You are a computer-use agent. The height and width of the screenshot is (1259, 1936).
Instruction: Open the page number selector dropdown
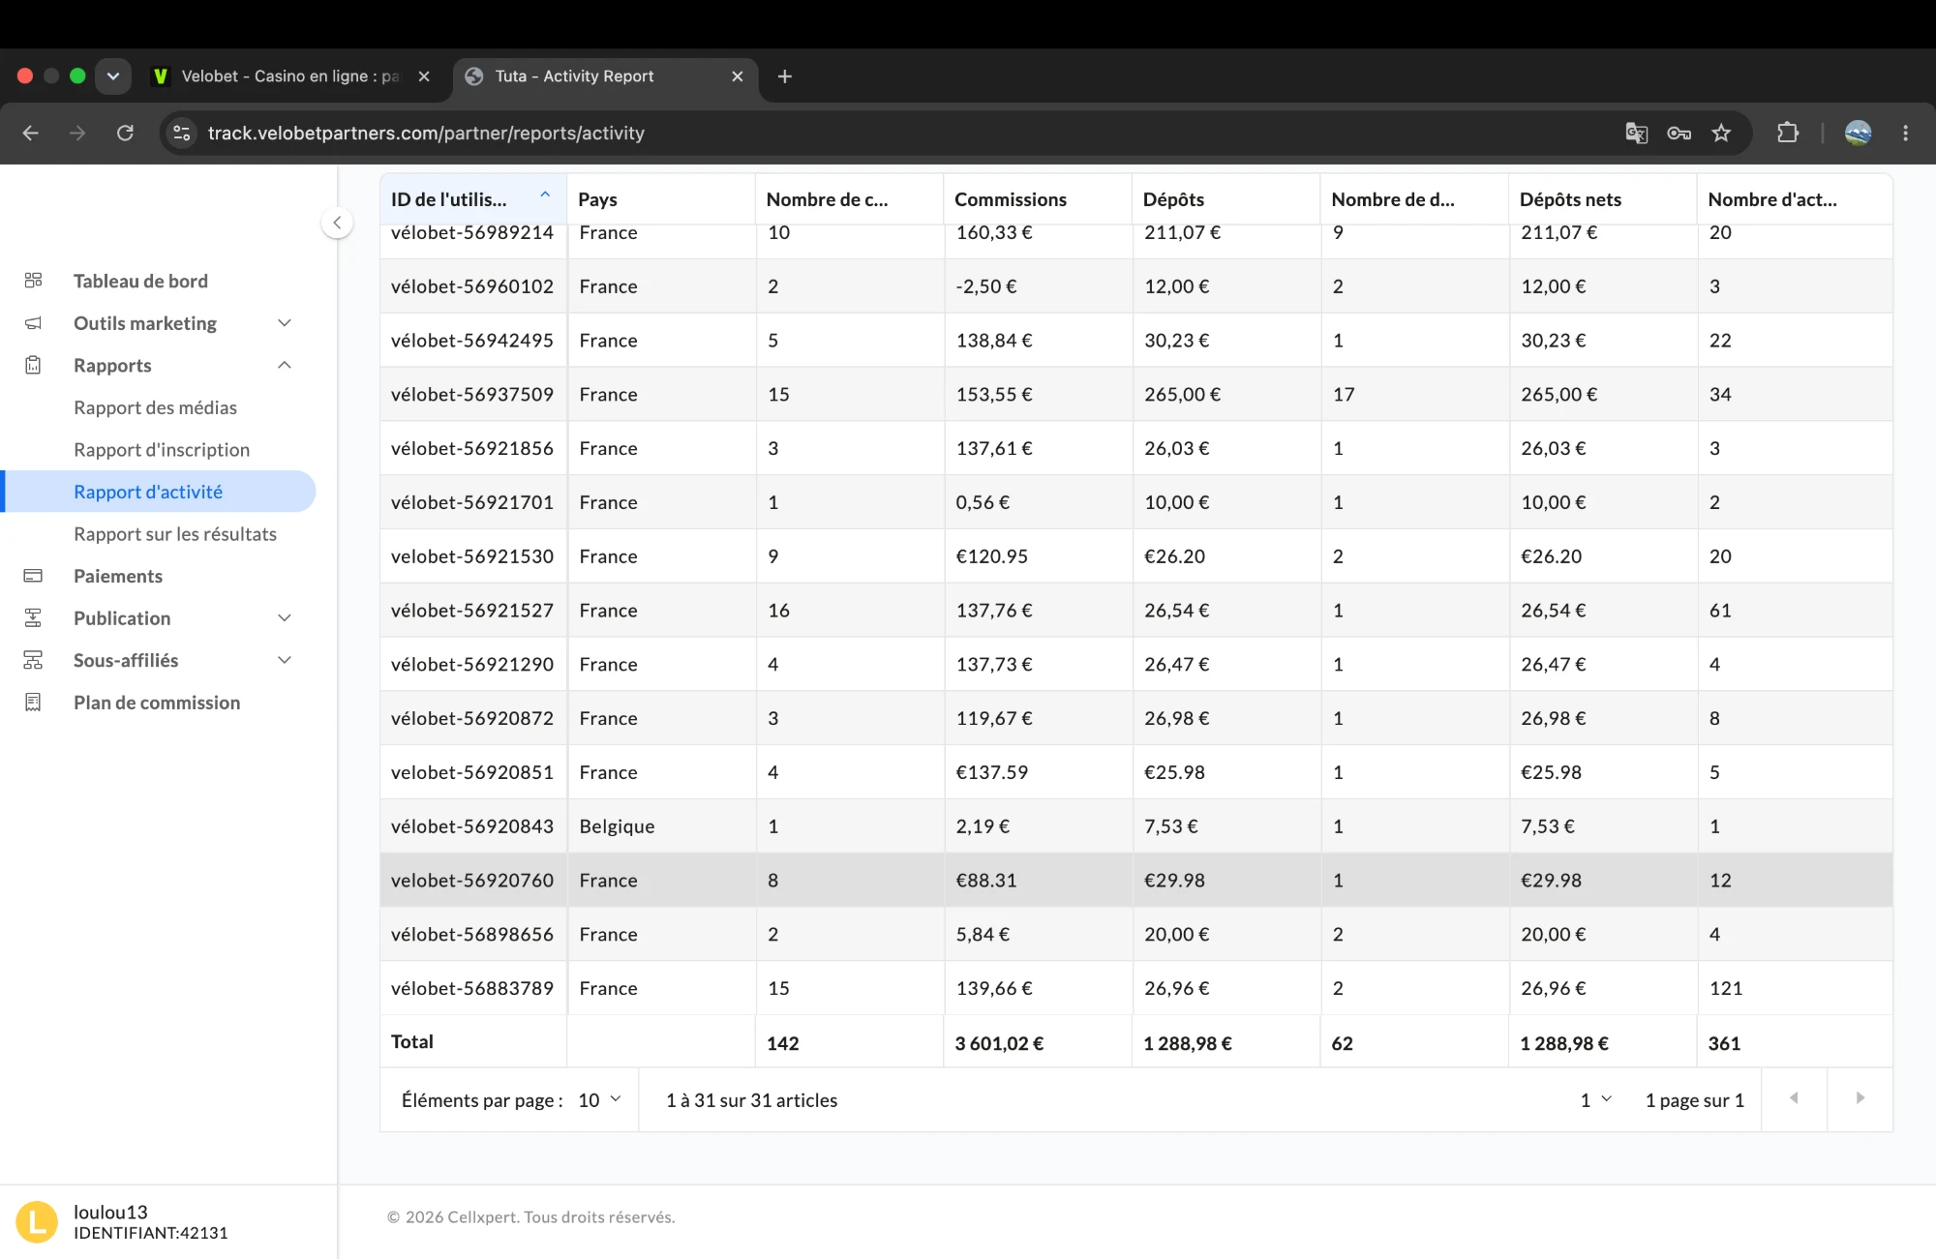(1595, 1100)
